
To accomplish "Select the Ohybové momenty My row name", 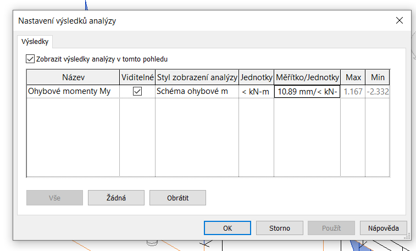I will (x=69, y=92).
